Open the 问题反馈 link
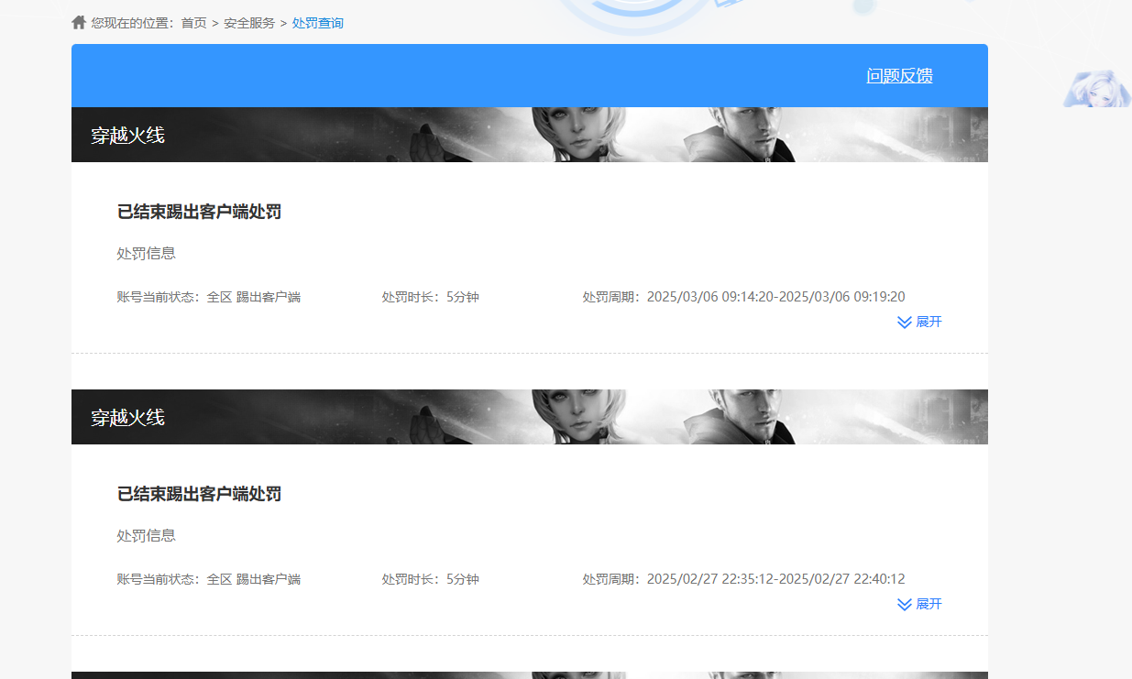Viewport: 1132px width, 679px height. click(x=899, y=76)
